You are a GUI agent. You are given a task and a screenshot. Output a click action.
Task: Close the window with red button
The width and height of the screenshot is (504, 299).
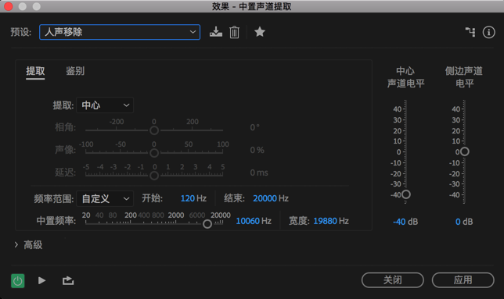[x=9, y=6]
